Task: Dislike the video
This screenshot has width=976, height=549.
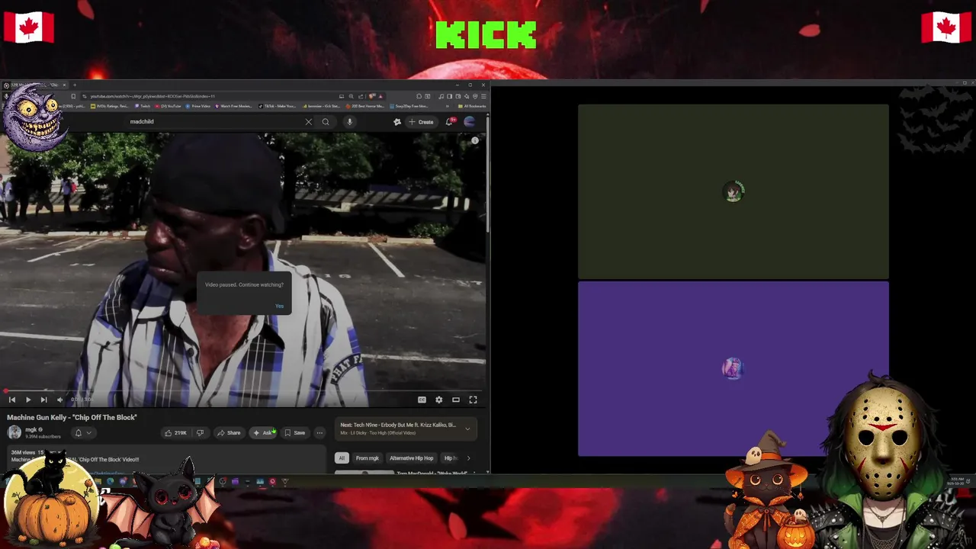Action: pos(201,432)
